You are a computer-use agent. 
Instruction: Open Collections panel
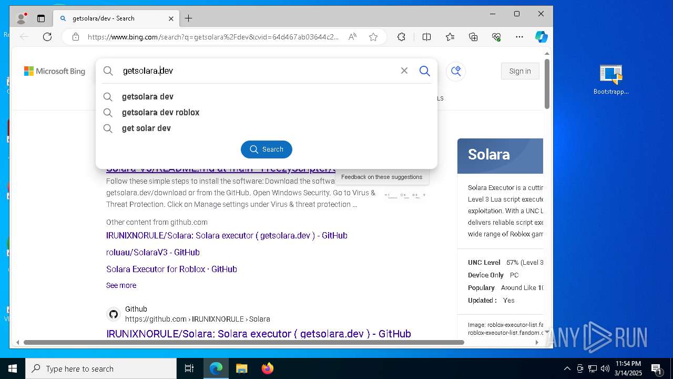tap(473, 37)
